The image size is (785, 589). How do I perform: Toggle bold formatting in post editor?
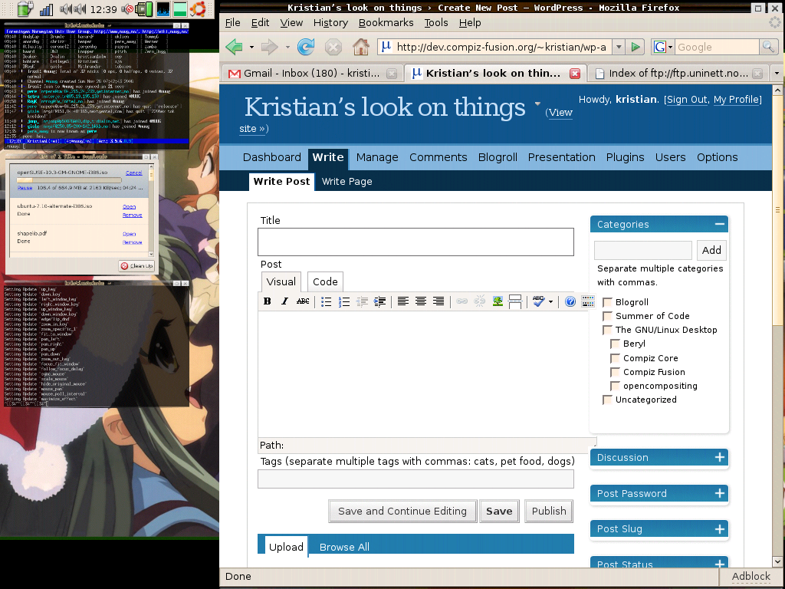pyautogui.click(x=268, y=301)
